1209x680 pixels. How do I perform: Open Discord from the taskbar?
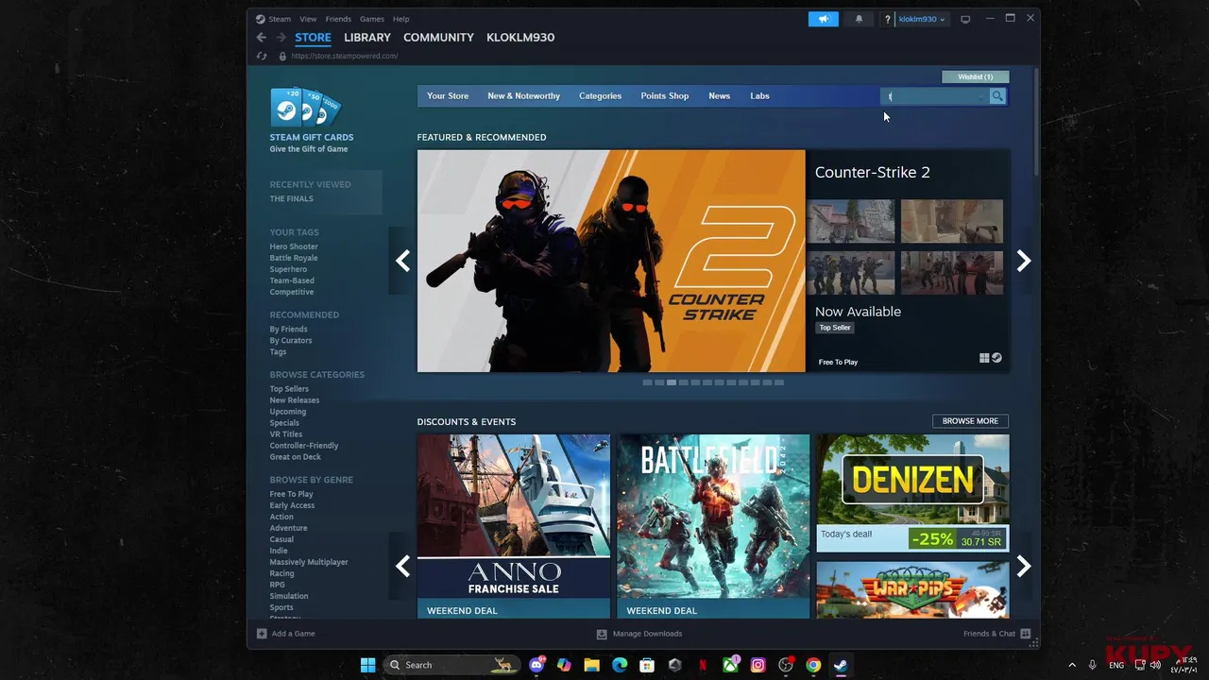(537, 665)
